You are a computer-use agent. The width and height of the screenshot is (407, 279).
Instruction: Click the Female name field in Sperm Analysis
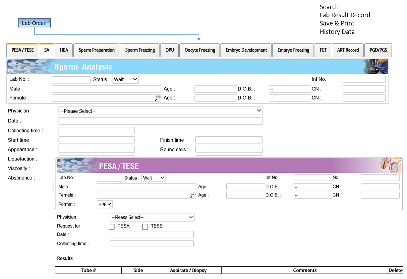pyautogui.click(x=107, y=98)
